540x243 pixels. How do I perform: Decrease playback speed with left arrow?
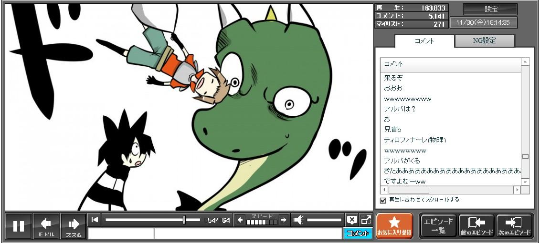[x=240, y=220]
